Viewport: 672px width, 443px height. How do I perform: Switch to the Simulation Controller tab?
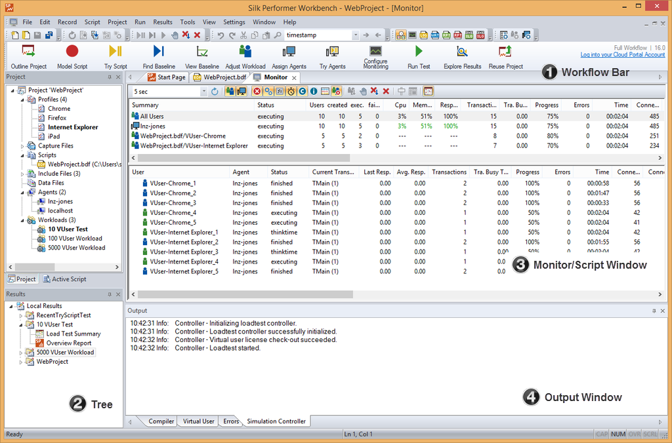276,421
